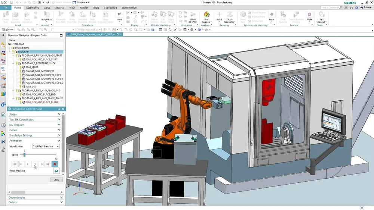Viewport: 374px width, 210px height.
Task: Stop the simulation with red stop button
Action: pos(55,164)
